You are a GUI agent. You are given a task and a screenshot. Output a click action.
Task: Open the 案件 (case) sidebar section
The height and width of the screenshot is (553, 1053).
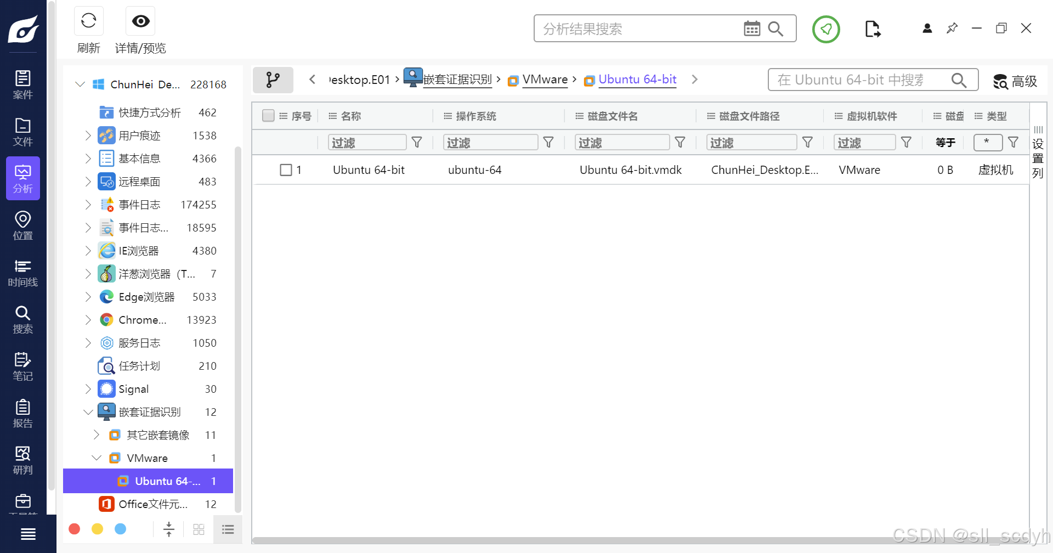tap(23, 85)
